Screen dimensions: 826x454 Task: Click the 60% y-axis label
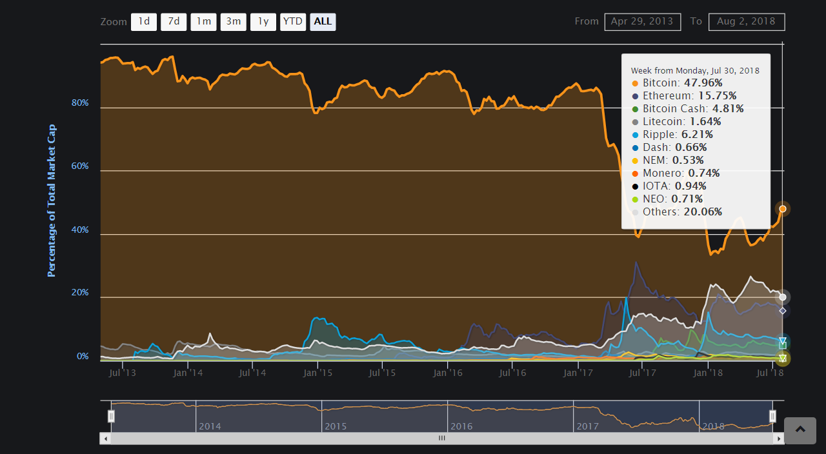pos(80,166)
